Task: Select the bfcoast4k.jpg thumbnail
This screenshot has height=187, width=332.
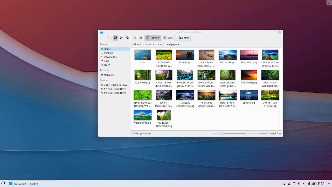Action: point(228,55)
